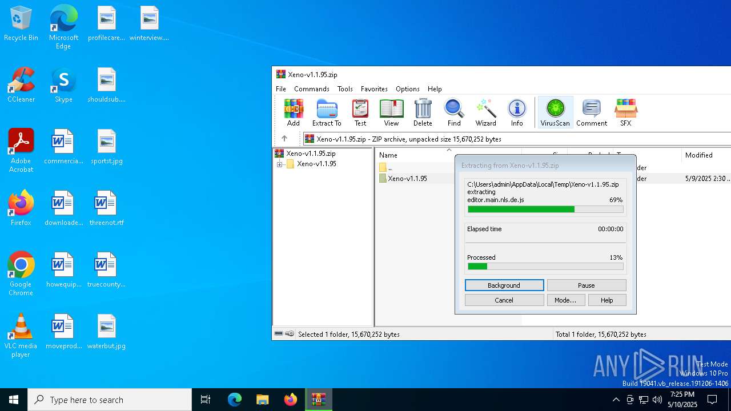Screen dimensions: 731x411
Task: Click the total Processed progress bar
Action: click(x=545, y=267)
